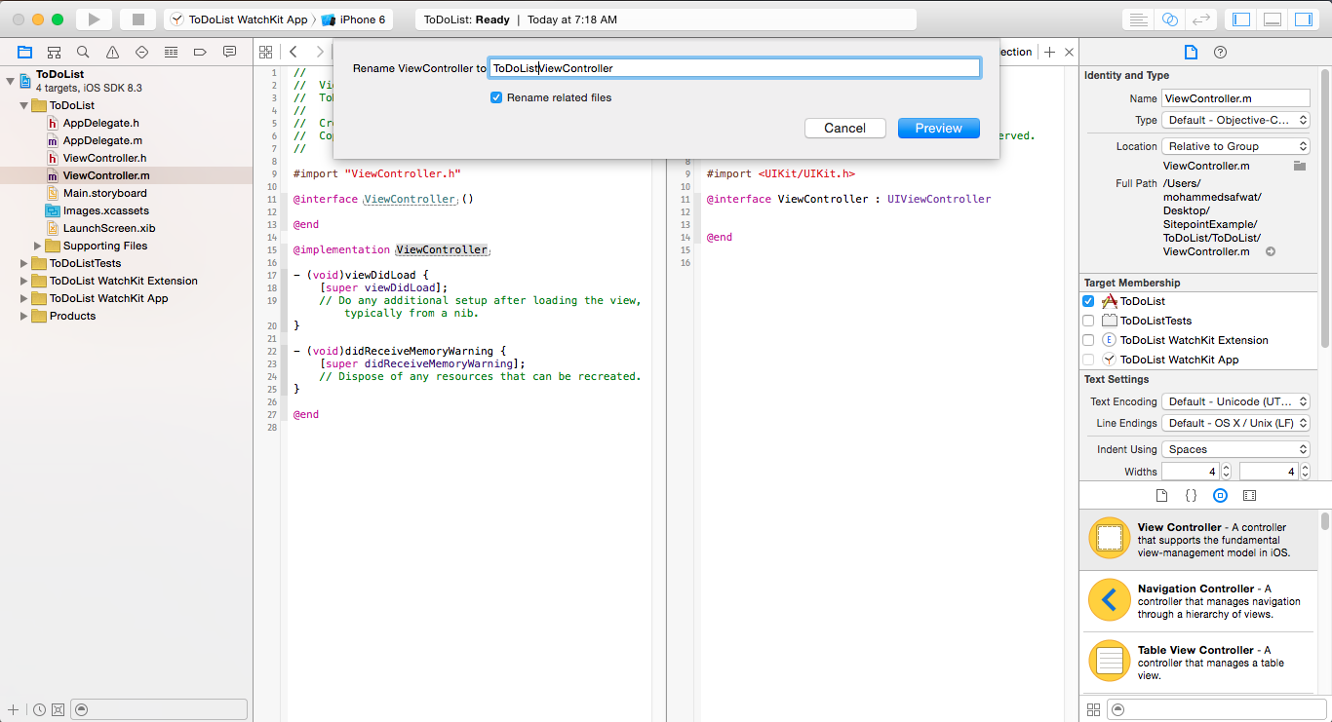Uncheck ToDoList target membership

click(x=1088, y=301)
